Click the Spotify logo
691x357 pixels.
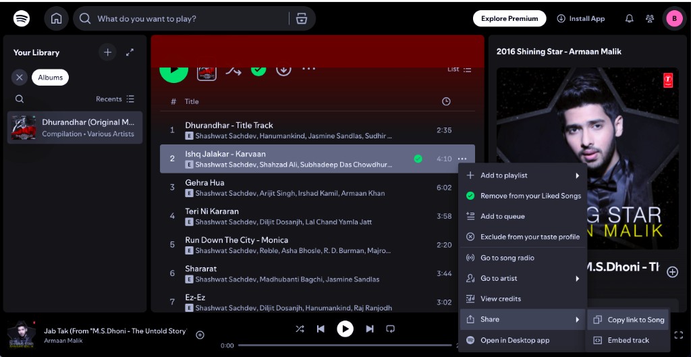tap(22, 18)
